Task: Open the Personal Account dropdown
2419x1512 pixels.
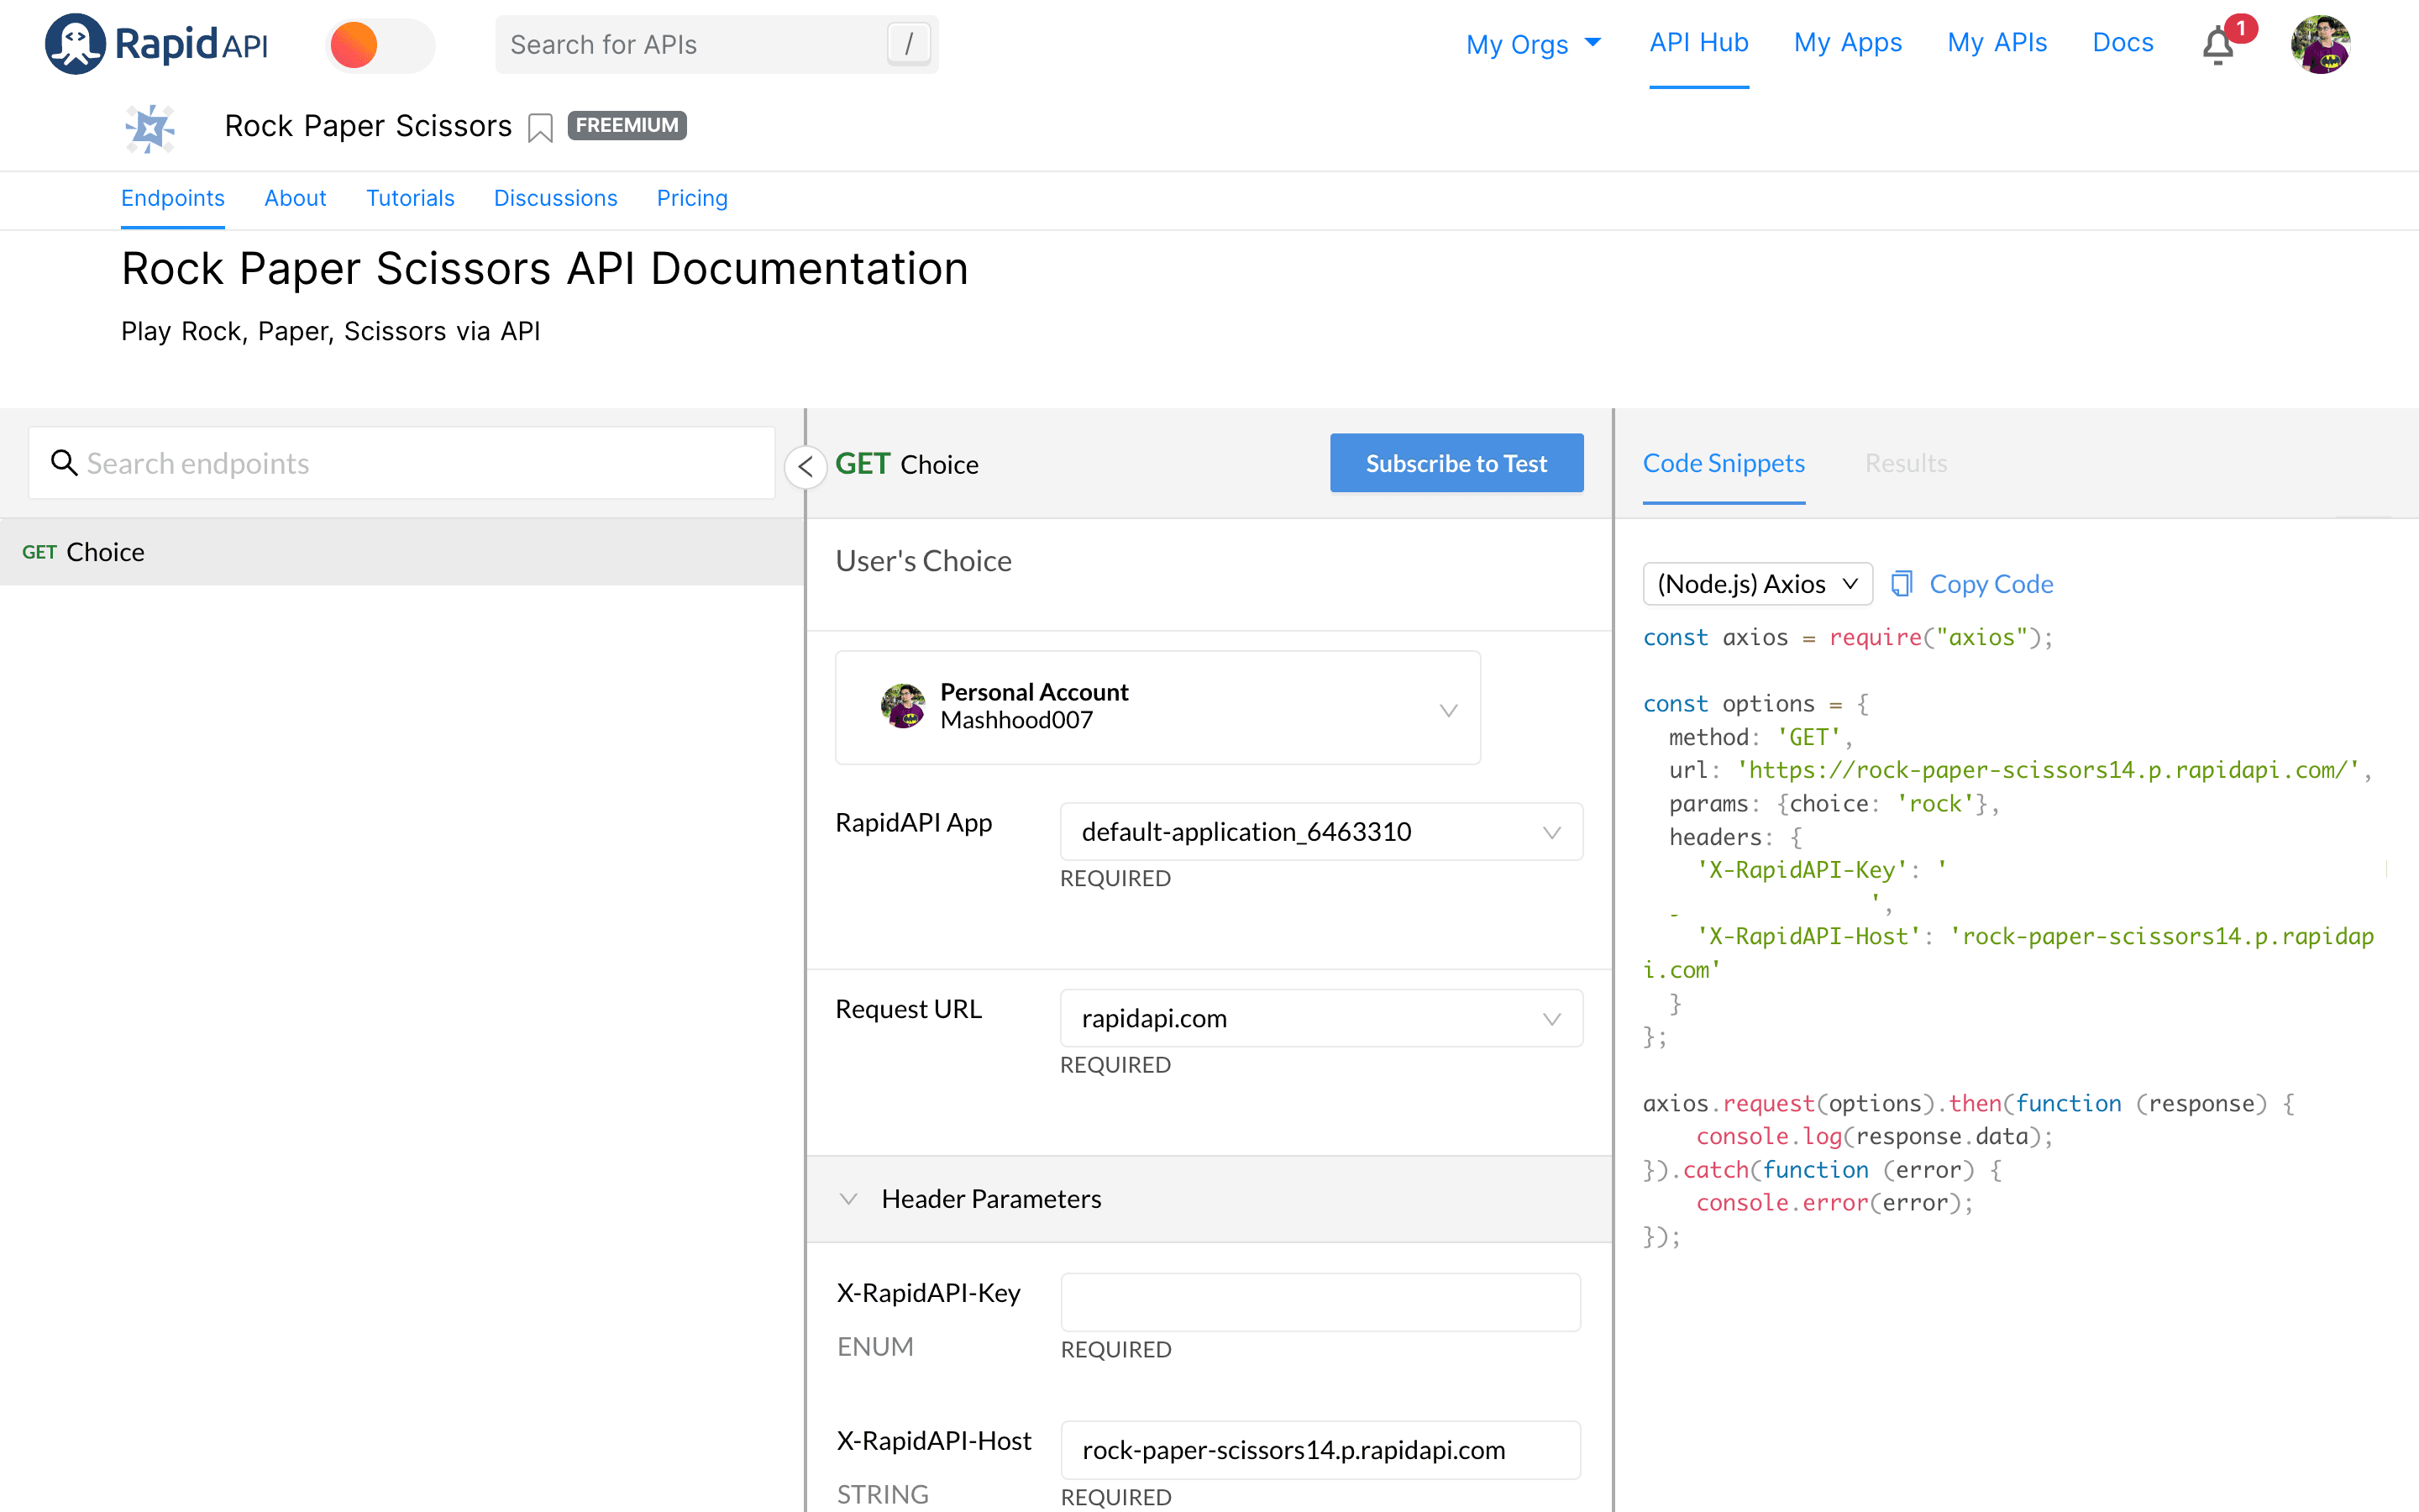Action: point(1157,707)
